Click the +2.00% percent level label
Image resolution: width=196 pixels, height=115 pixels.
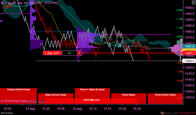pyautogui.click(x=179, y=10)
